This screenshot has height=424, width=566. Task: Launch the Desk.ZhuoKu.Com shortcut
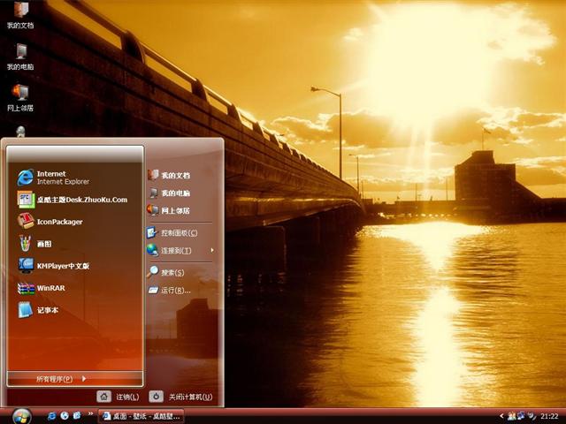pos(74,200)
